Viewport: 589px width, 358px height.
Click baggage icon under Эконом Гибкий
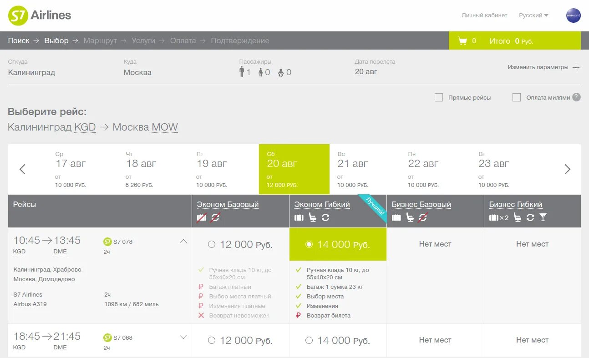(299, 217)
